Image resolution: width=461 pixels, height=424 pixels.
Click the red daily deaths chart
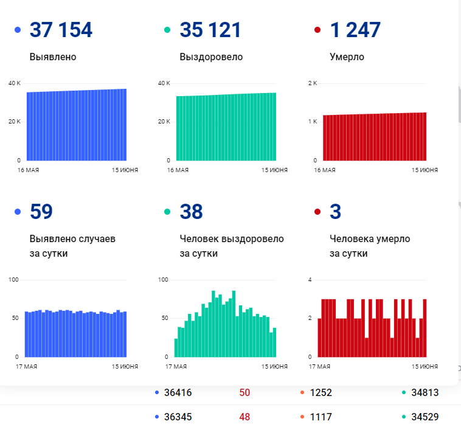coord(372,328)
